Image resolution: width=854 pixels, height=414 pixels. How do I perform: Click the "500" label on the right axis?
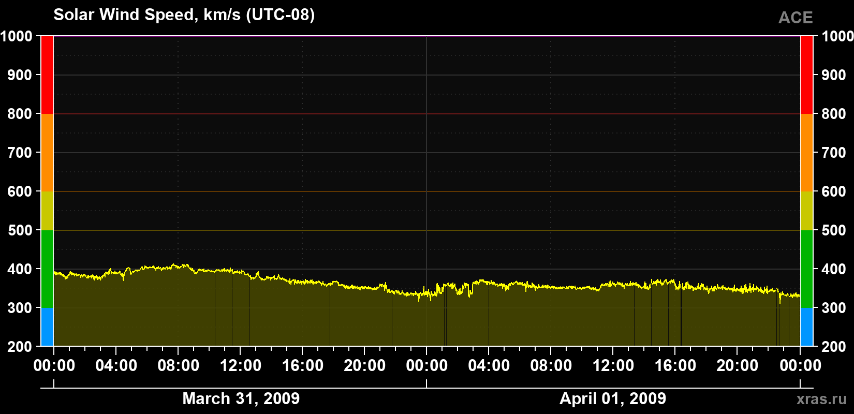[834, 230]
